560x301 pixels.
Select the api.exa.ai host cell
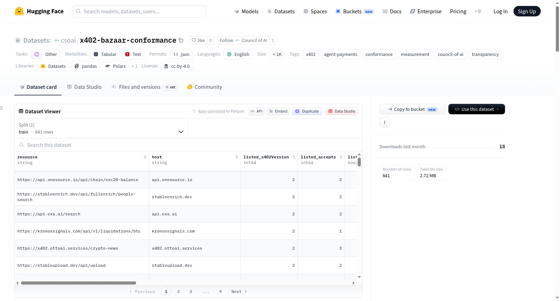click(x=195, y=214)
